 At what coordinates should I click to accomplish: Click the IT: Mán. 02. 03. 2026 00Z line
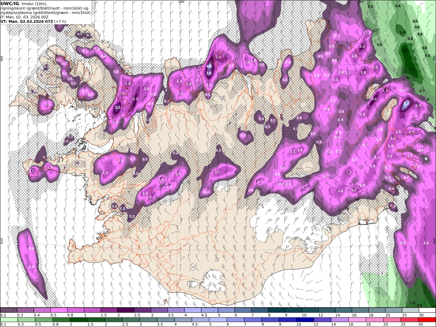point(25,17)
